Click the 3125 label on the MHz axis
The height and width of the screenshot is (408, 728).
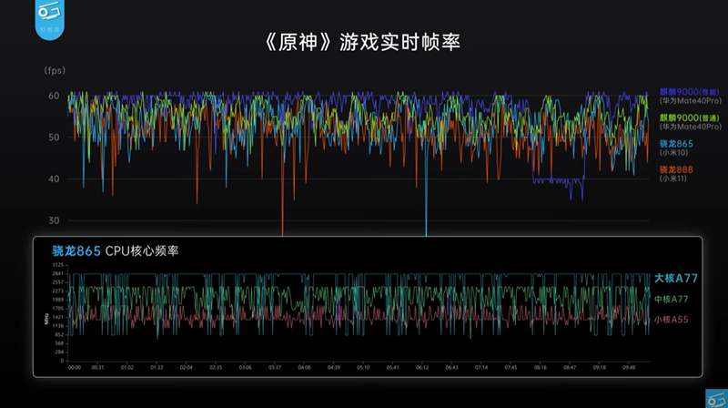pos(57,265)
